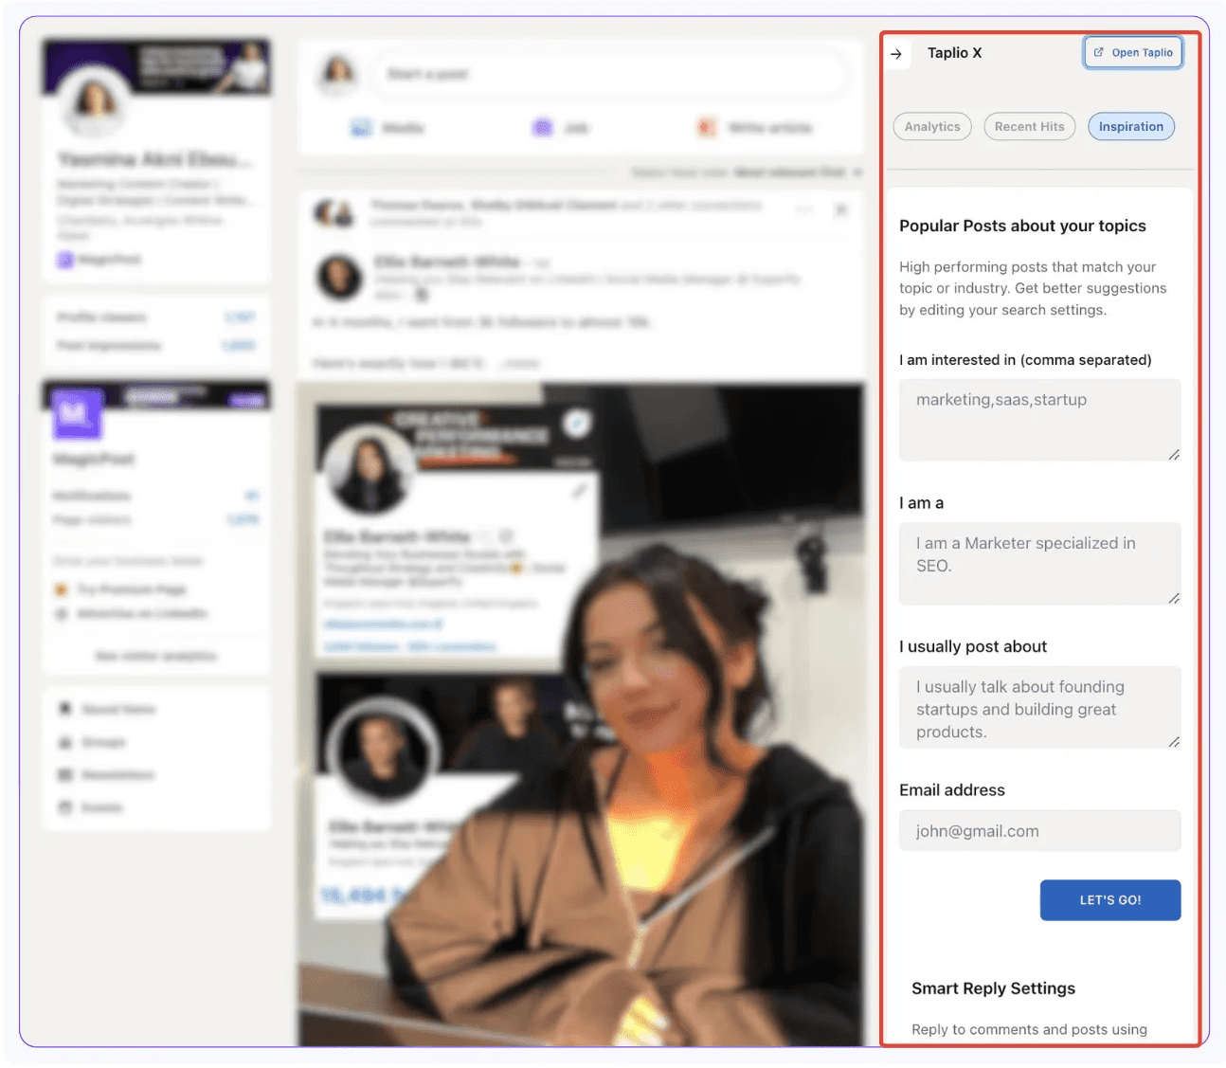The image size is (1226, 1068).
Task: Click the Media icon under the post box
Action: click(361, 128)
